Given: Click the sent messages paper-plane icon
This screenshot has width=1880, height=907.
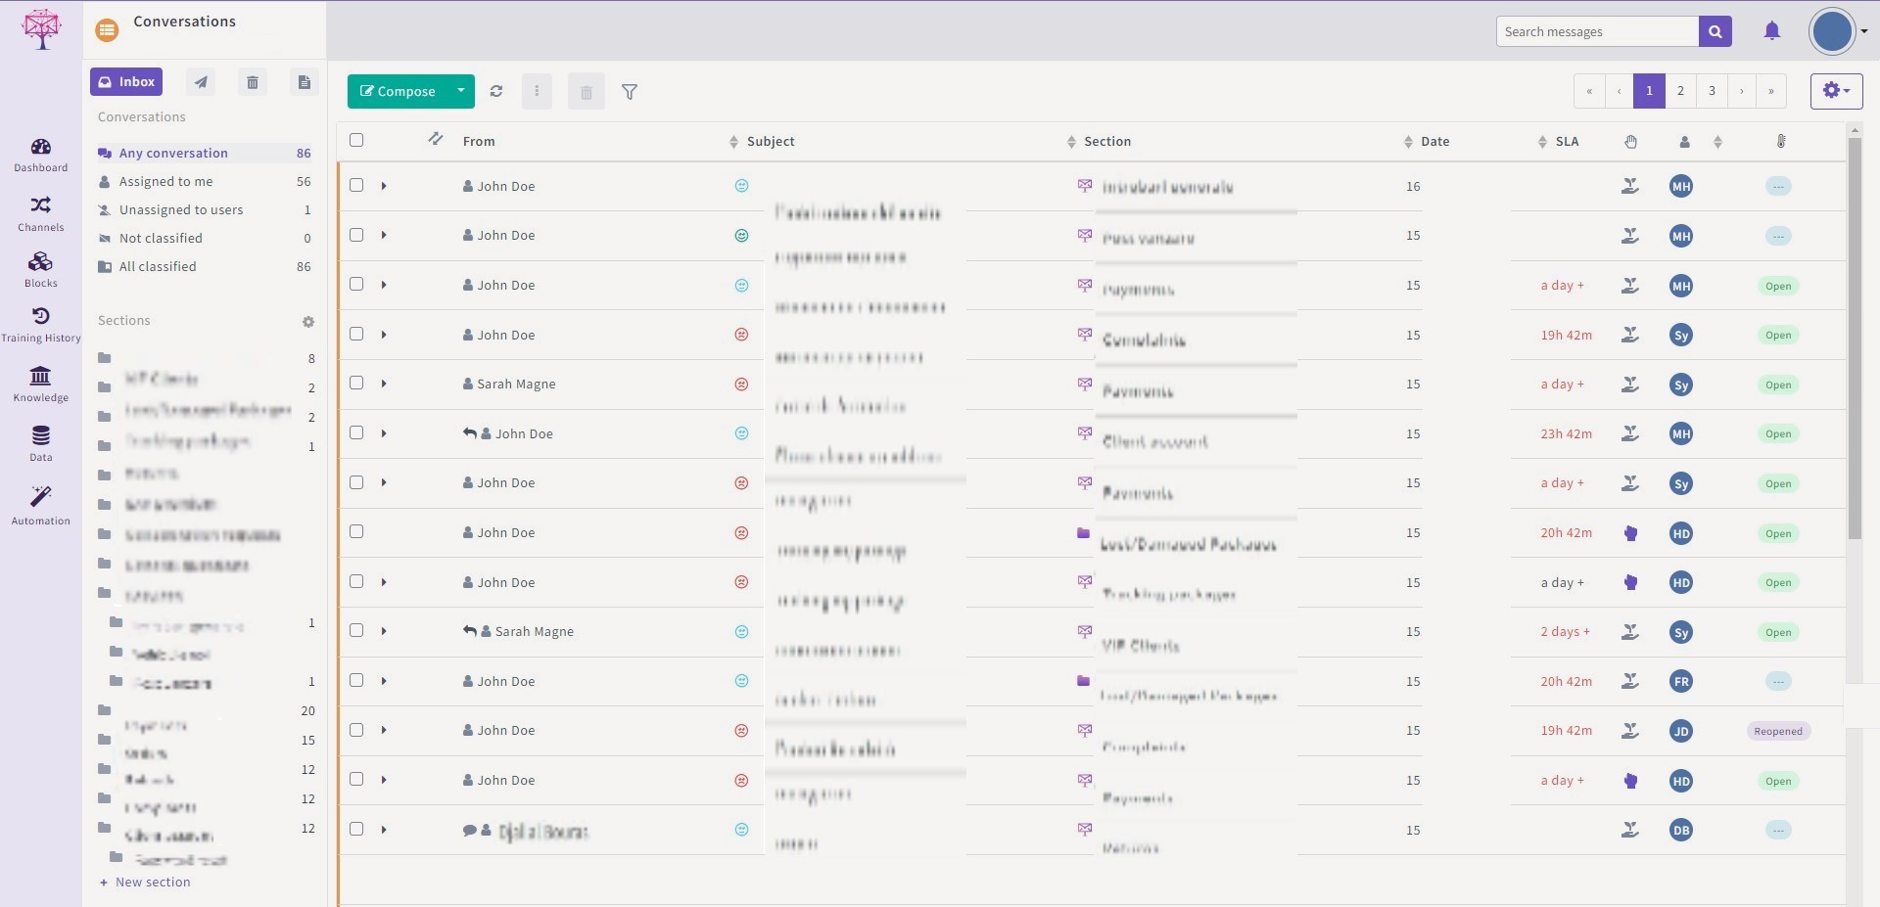Looking at the screenshot, I should tap(201, 82).
